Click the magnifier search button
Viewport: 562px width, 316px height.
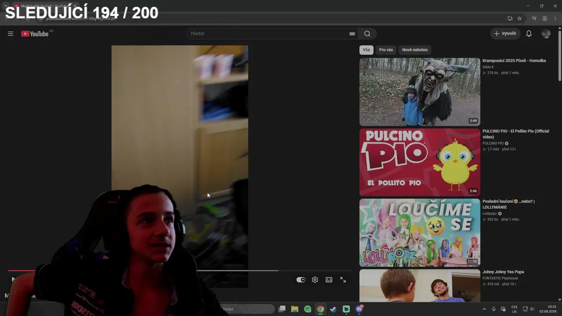point(367,34)
